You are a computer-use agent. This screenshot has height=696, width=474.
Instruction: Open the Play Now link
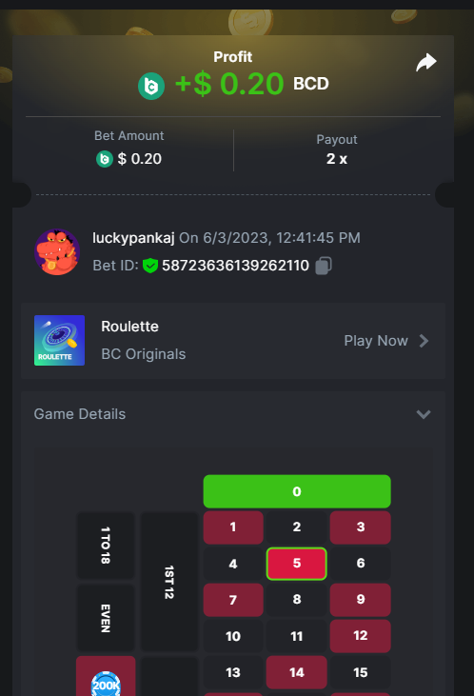click(x=376, y=341)
